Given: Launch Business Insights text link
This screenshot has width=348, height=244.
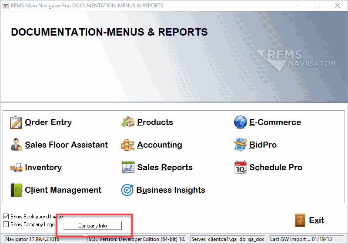Looking at the screenshot, I should click(x=171, y=190).
